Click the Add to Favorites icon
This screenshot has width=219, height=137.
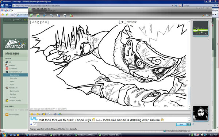7,15
